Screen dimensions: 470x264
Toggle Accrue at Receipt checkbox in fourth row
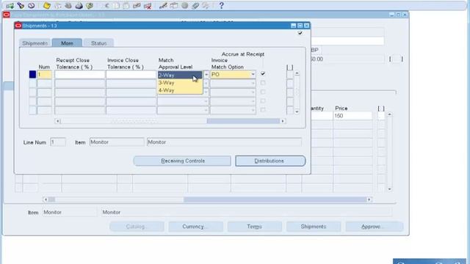263,101
